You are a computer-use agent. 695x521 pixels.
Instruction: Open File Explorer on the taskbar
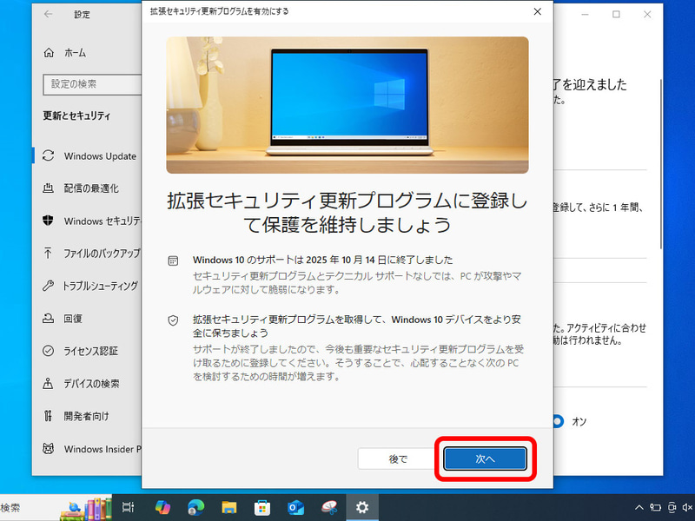[228, 507]
